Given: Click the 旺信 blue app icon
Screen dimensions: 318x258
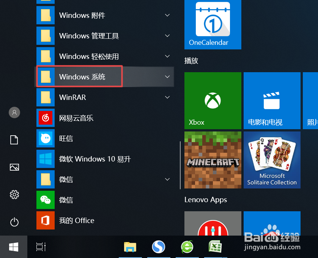Looking at the screenshot, I should pos(46,138).
